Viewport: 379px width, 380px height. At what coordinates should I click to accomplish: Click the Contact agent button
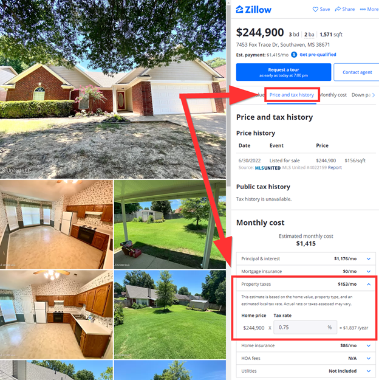[357, 72]
